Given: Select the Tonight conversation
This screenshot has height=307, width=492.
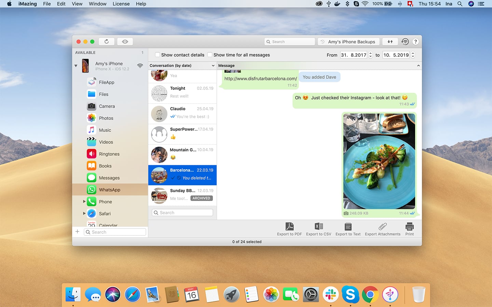Looking at the screenshot, I should (x=182, y=93).
